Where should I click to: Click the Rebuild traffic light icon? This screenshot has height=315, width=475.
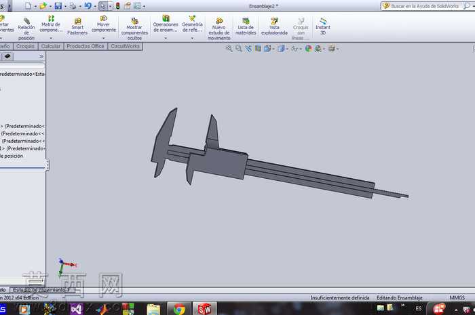point(117,5)
